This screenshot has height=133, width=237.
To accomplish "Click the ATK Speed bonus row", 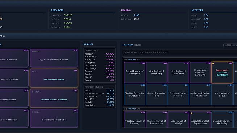I will pyautogui.click(x=99, y=60).
